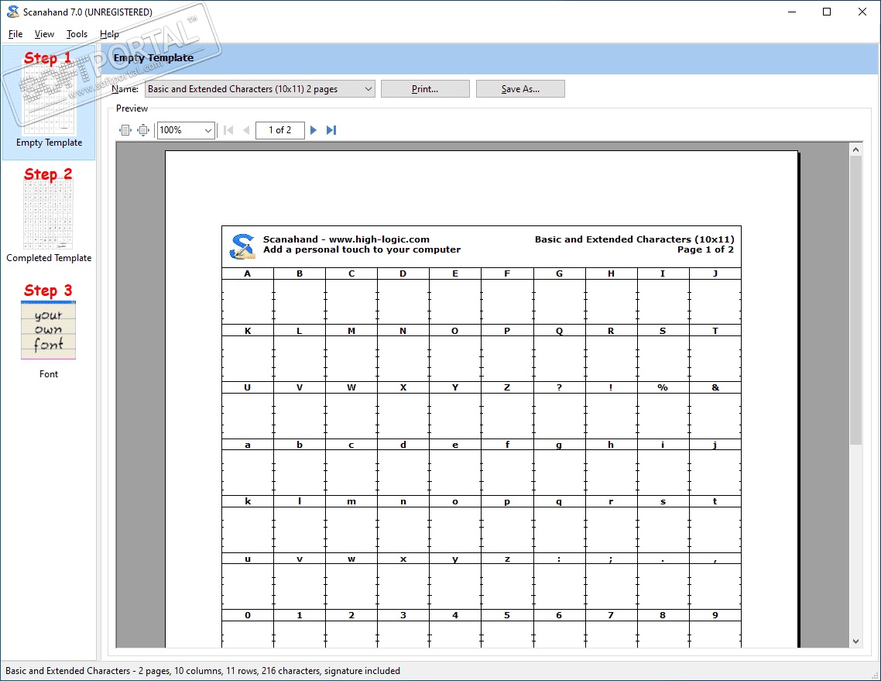
Task: Open the 100% zoom dropdown
Action: 186,130
